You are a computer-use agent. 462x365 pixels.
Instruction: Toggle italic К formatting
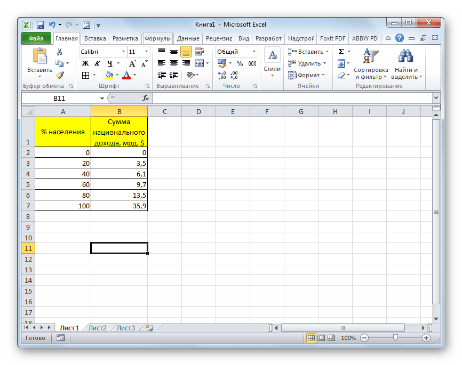click(96, 63)
